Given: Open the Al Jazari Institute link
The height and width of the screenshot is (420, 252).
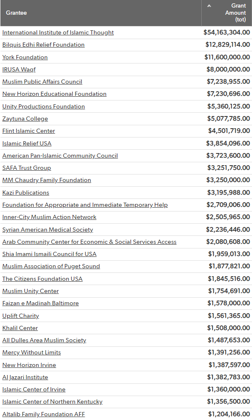Looking at the screenshot, I should (25, 377).
